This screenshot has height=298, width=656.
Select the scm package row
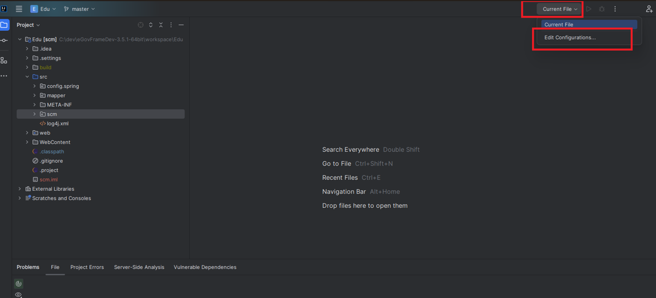click(x=100, y=114)
